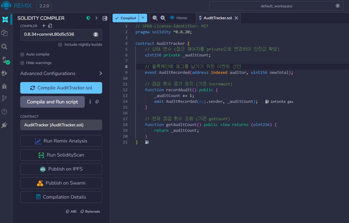
Task: Open the File Explorer sidebar icon
Action: 5,33
